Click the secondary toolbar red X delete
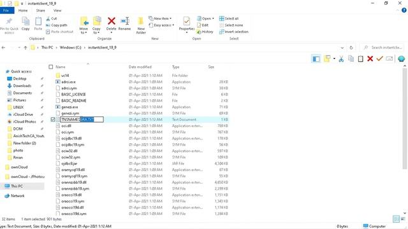Viewport: 408px width, 229px height. [x=370, y=59]
